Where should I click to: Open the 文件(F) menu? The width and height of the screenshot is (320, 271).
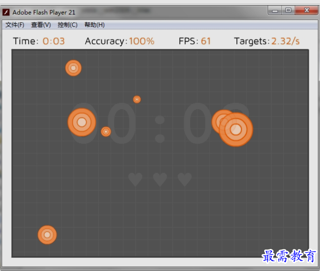tap(15, 25)
